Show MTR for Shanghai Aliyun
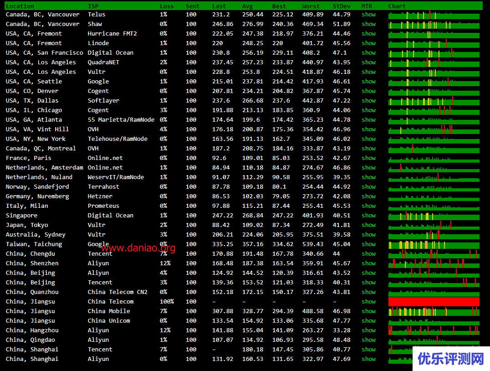 pos(368,359)
